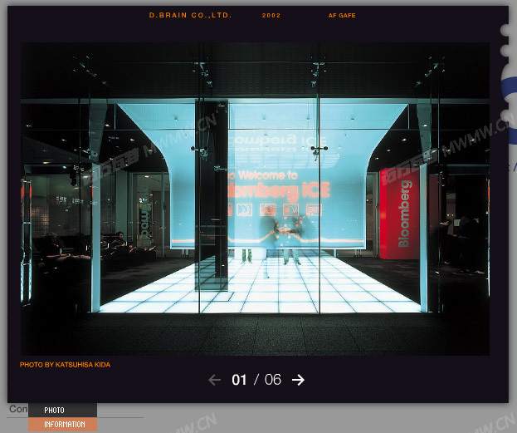Viewport: 517px width, 433px height.
Task: Open the PHOTO tab
Action: coord(62,411)
